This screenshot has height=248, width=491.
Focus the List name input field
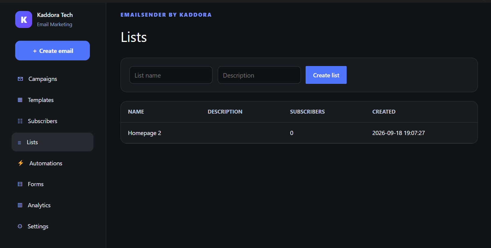[x=171, y=75]
